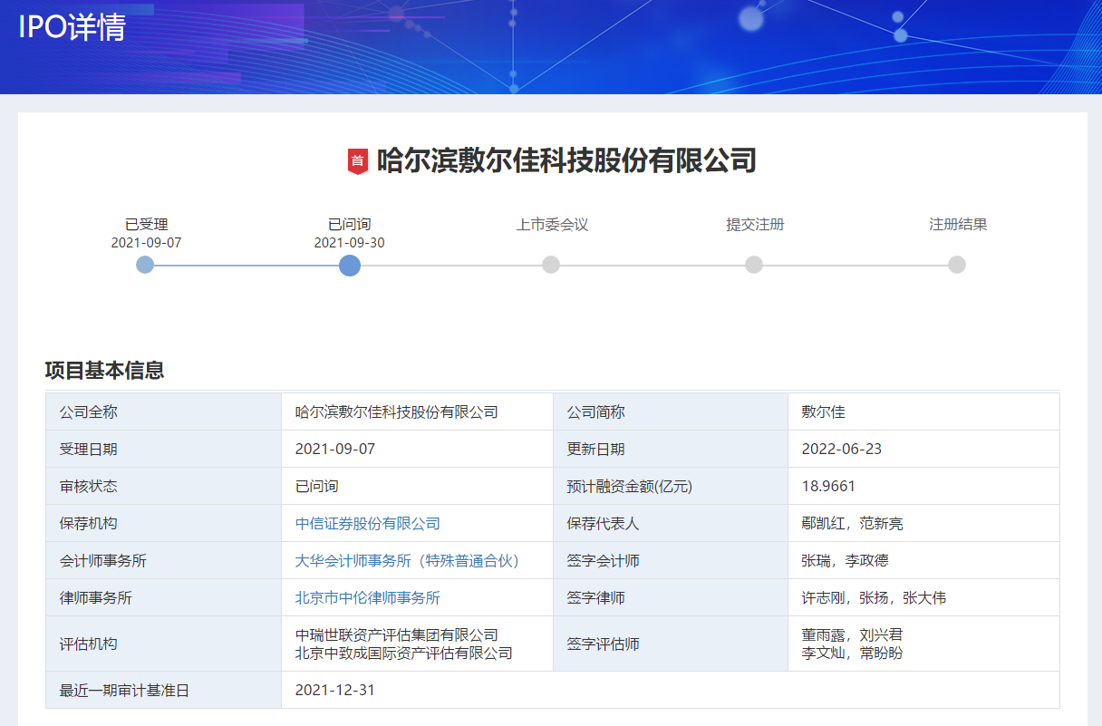Image resolution: width=1102 pixels, height=726 pixels.
Task: Click the 签字会计师 label cell
Action: pyautogui.click(x=671, y=561)
